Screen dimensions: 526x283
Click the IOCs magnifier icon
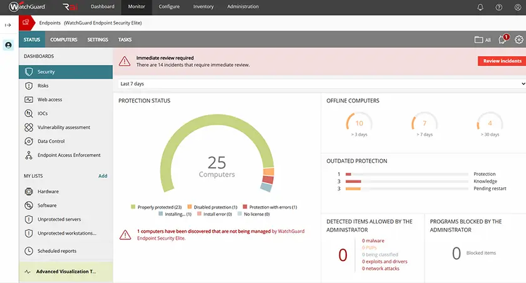29,114
